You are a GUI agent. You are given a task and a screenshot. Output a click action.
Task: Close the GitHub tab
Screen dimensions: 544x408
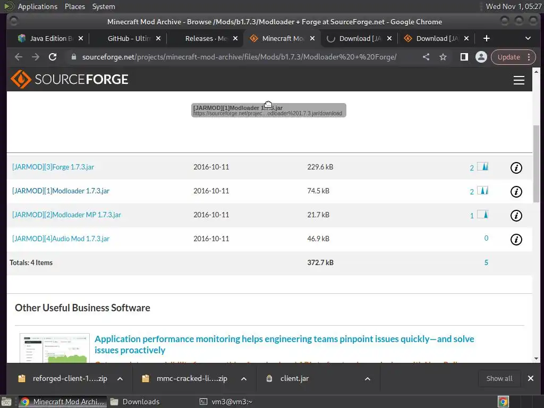158,38
